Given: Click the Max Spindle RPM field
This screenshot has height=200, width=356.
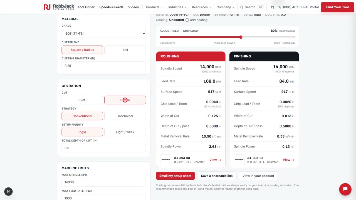Looking at the screenshot, I should click(104, 182).
